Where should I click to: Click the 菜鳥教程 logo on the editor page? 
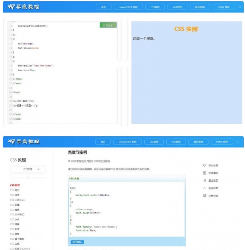(x=23, y=7)
